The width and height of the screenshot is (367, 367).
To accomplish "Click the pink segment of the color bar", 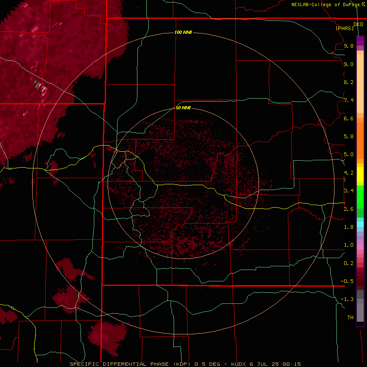I will pyautogui.click(x=360, y=247).
